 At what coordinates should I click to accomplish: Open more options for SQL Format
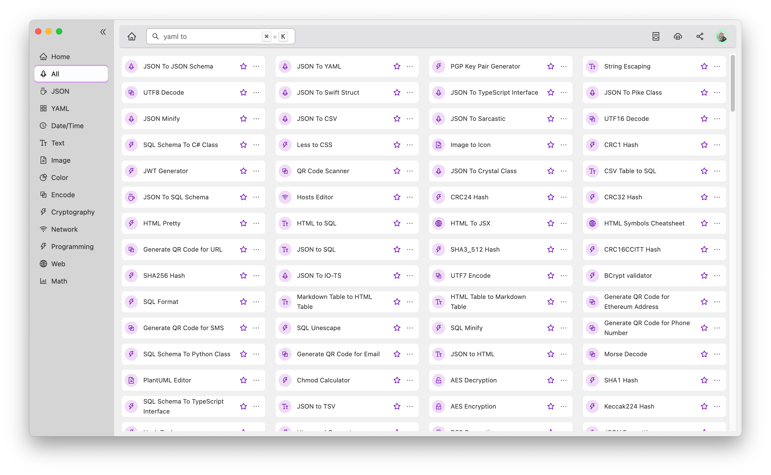[x=256, y=302]
